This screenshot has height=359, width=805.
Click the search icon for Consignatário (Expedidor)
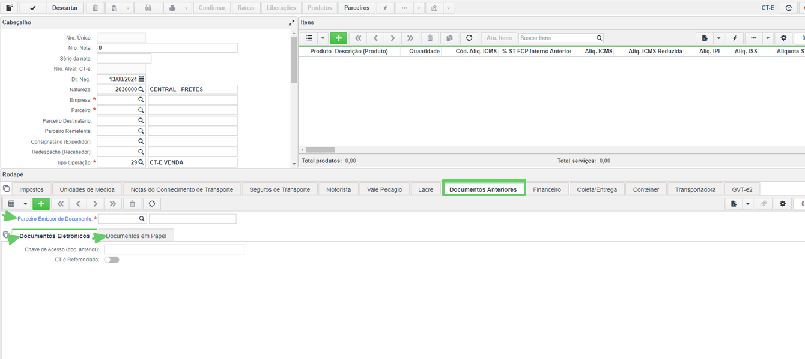click(141, 141)
